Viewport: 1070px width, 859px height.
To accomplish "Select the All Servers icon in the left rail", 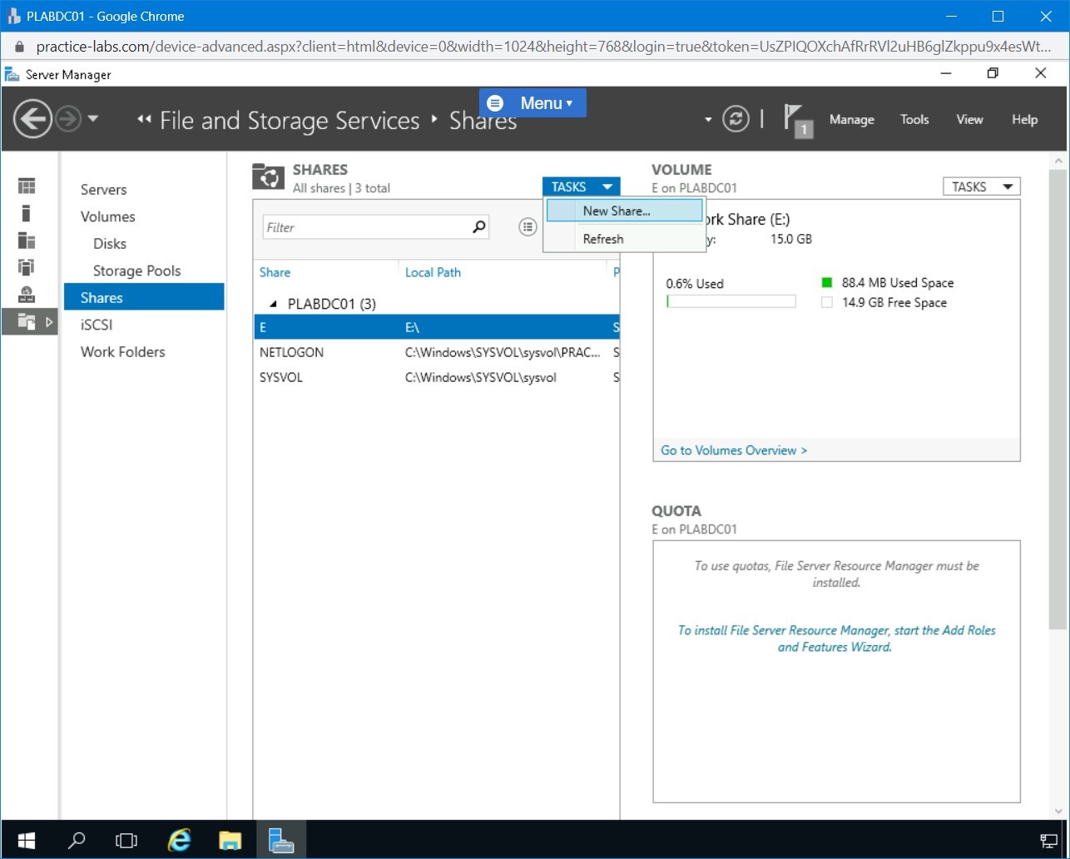I will coord(27,241).
